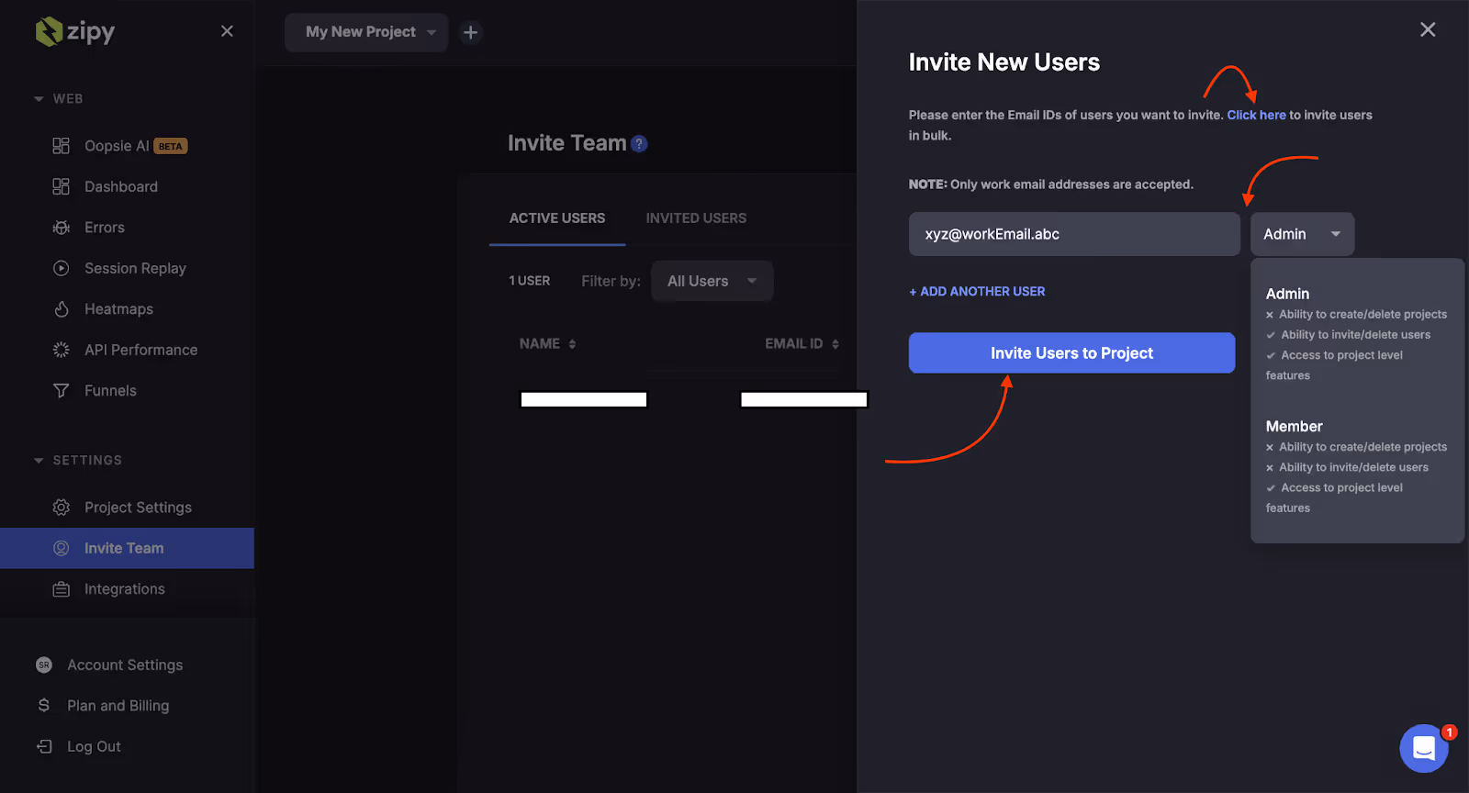
Task: Click the BETA badge next to Oopsie AI
Action: [x=171, y=146]
